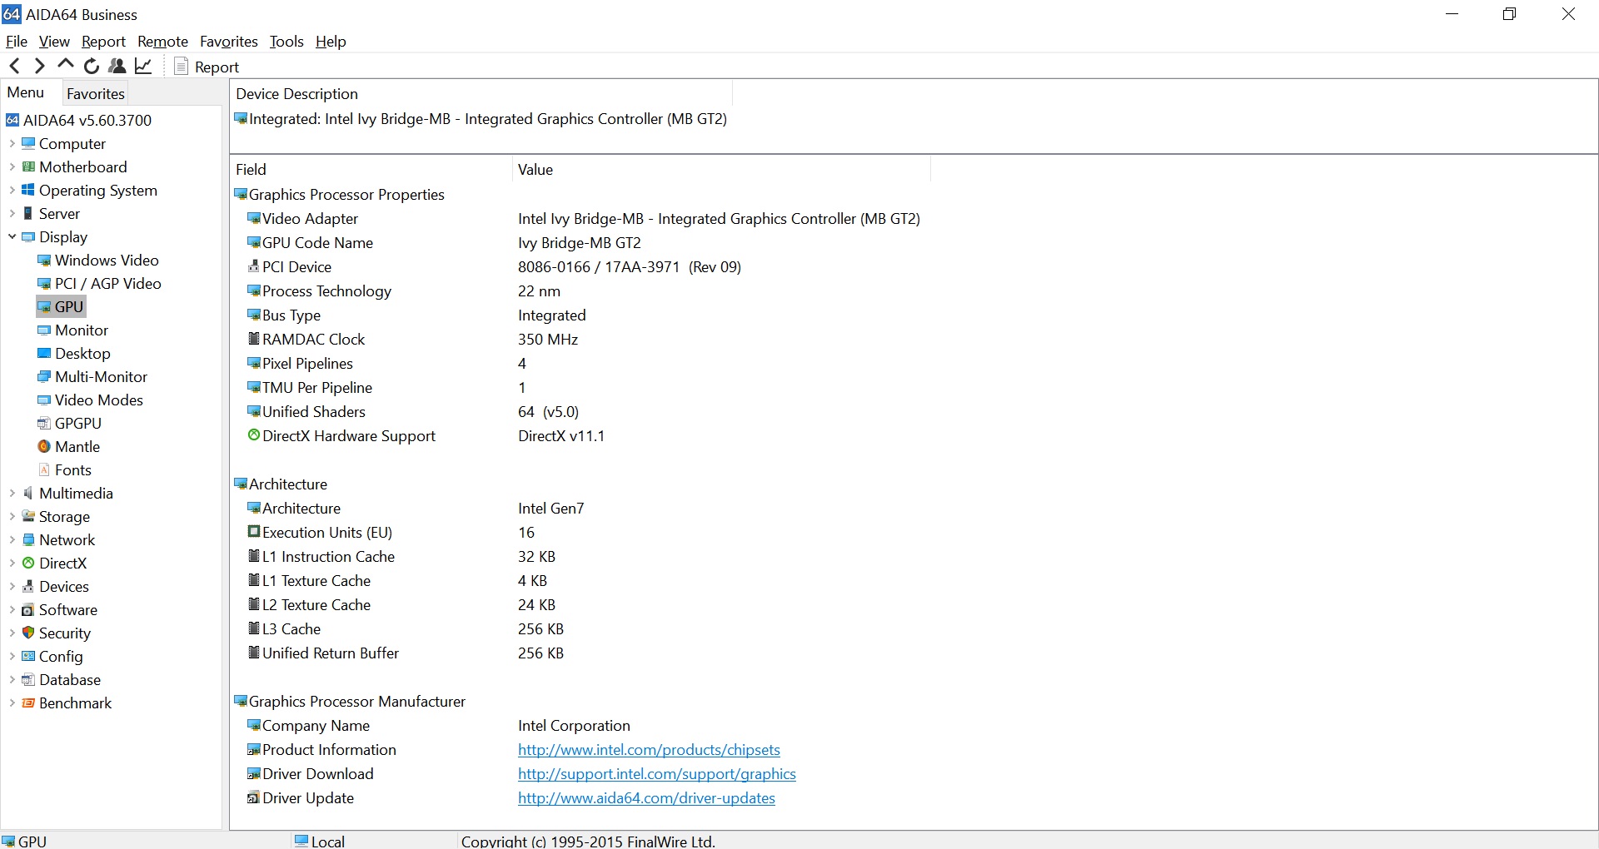This screenshot has height=849, width=1599.
Task: Switch to the Favorites panel tab
Action: (96, 94)
